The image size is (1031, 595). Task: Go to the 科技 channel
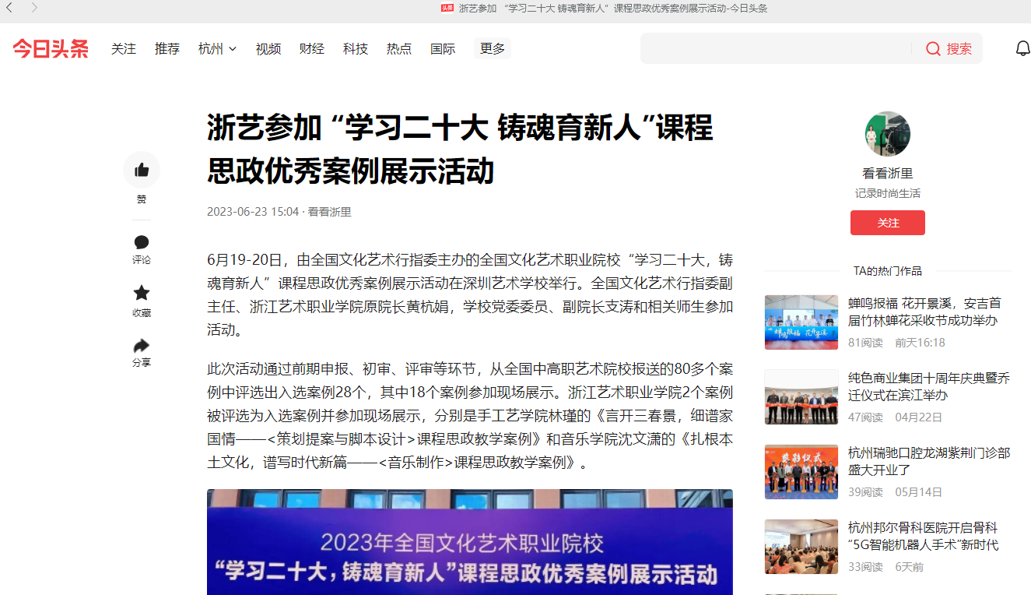tap(356, 48)
